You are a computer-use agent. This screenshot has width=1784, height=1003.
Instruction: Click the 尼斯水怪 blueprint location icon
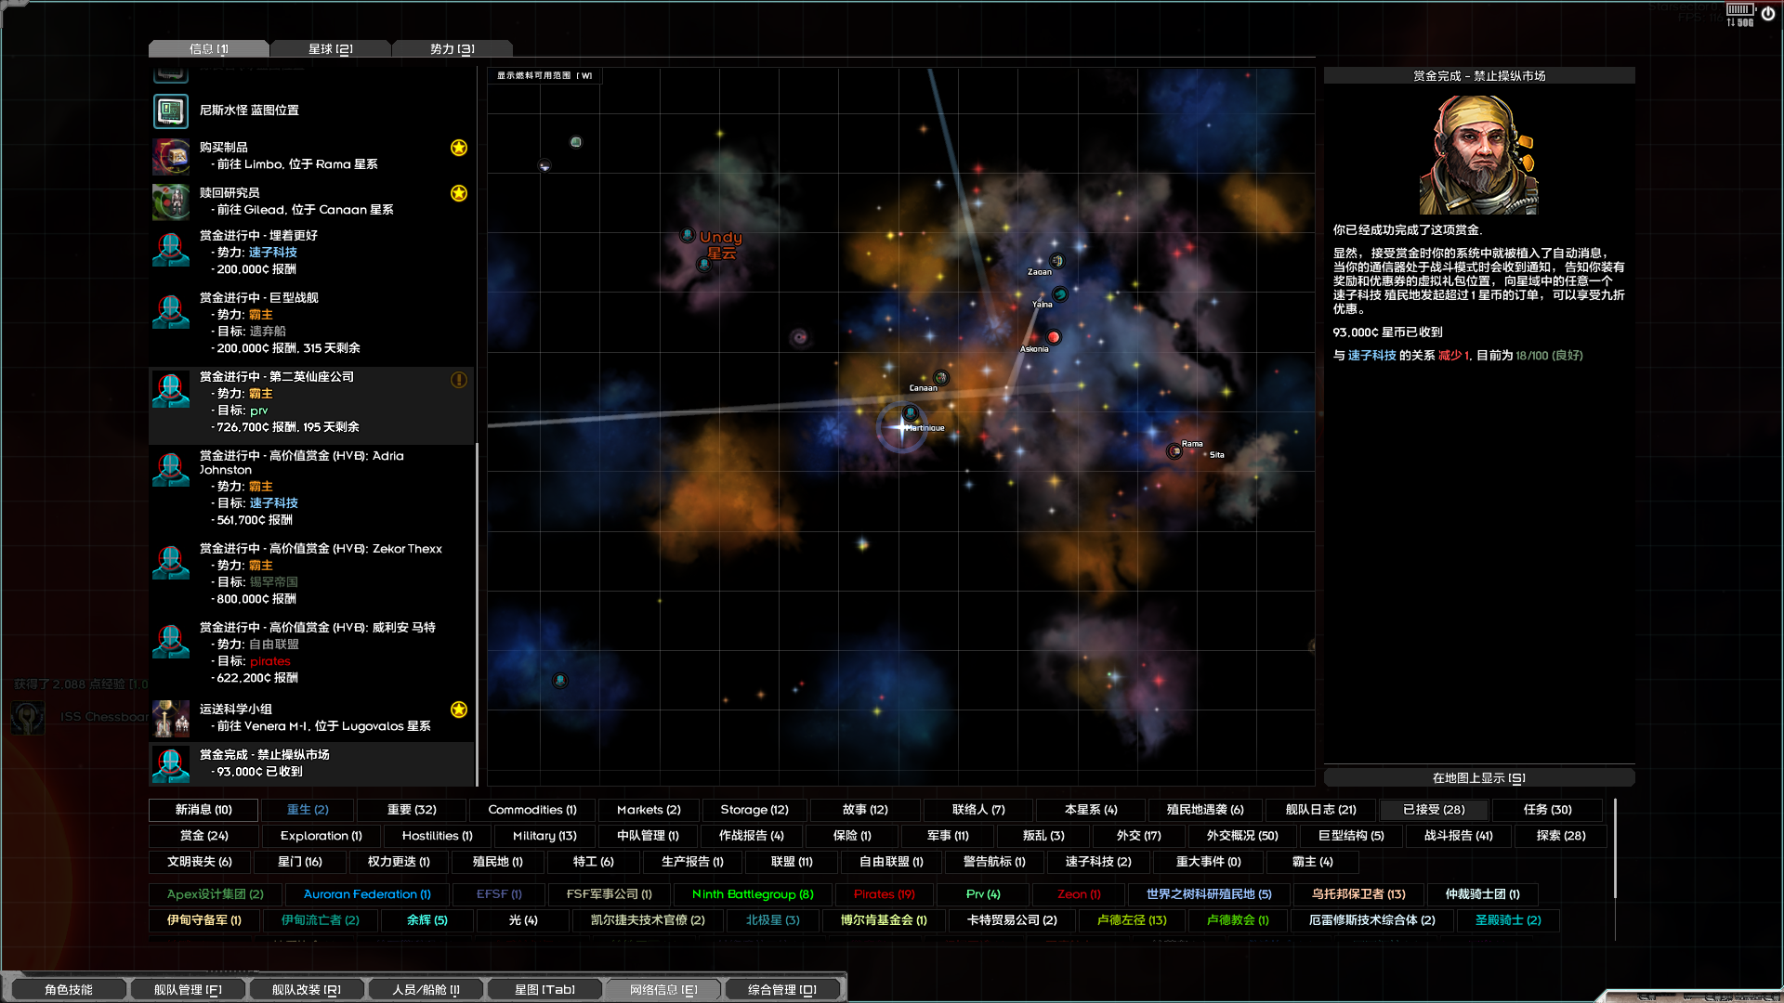171,111
